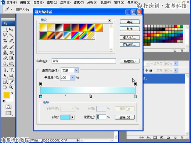This screenshot has height=143, width=191.
Task: Select the Magic Wand tool
Action: (x=11, y=35)
